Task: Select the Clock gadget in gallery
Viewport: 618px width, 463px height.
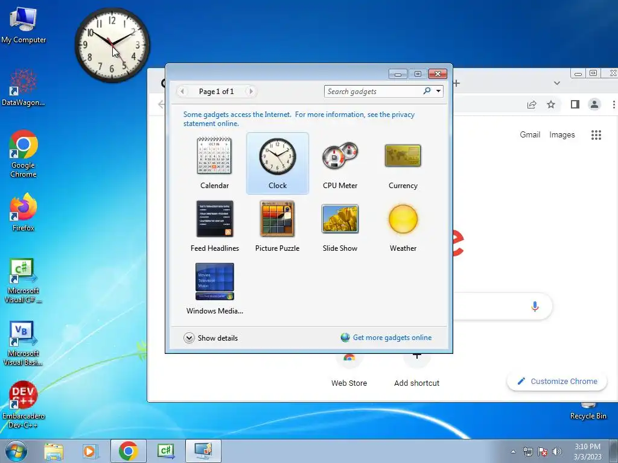Action: pos(278,163)
